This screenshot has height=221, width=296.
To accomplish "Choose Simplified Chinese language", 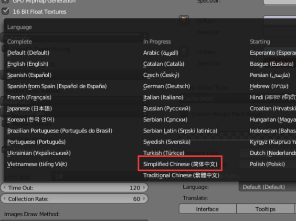I will pos(180,164).
